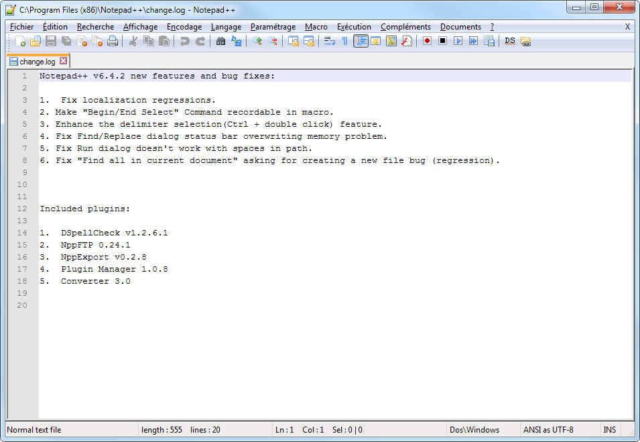Open the Compléments menu

point(405,27)
